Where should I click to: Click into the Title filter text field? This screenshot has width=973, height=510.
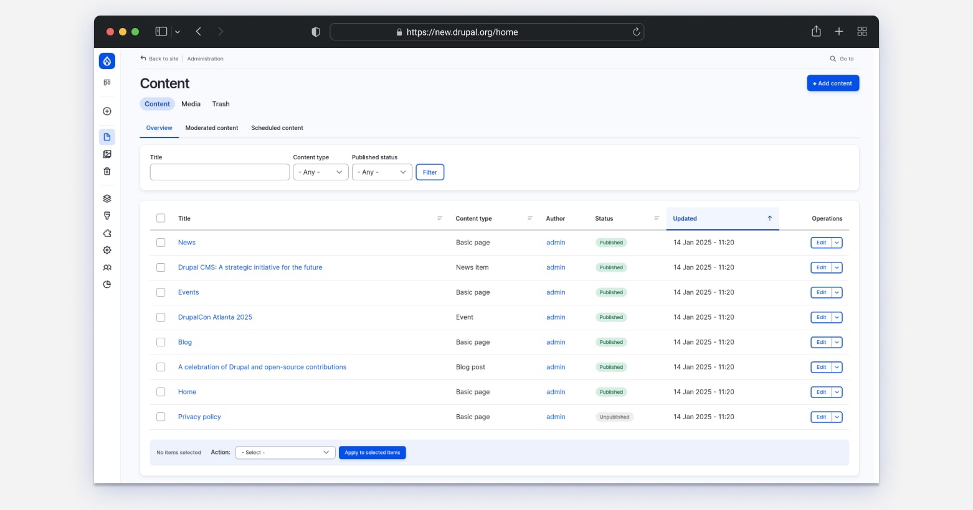(x=219, y=172)
